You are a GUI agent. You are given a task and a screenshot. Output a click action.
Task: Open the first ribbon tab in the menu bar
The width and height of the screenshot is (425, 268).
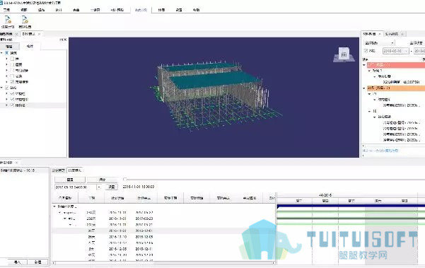(6, 10)
